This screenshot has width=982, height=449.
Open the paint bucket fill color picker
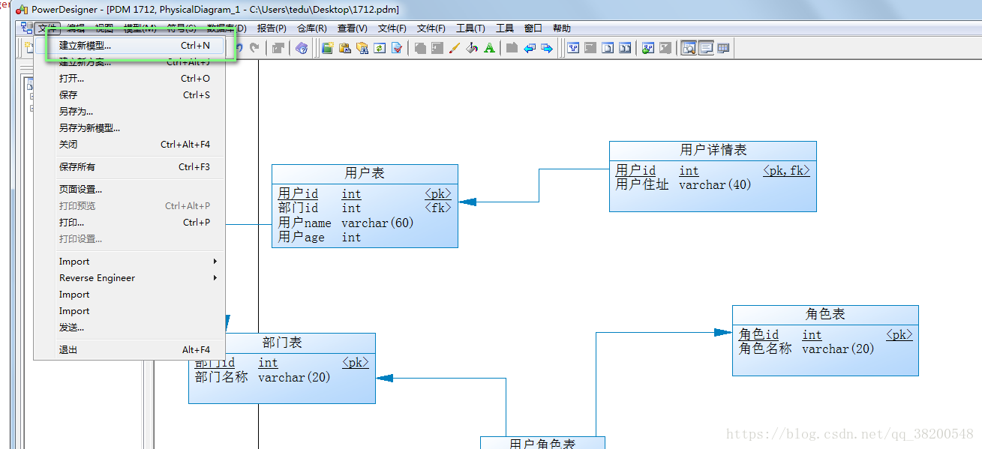click(x=471, y=48)
